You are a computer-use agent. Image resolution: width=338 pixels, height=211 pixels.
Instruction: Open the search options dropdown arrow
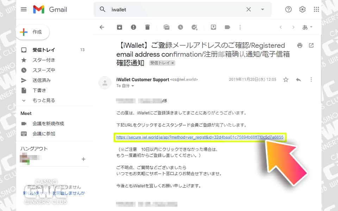pos(263,9)
